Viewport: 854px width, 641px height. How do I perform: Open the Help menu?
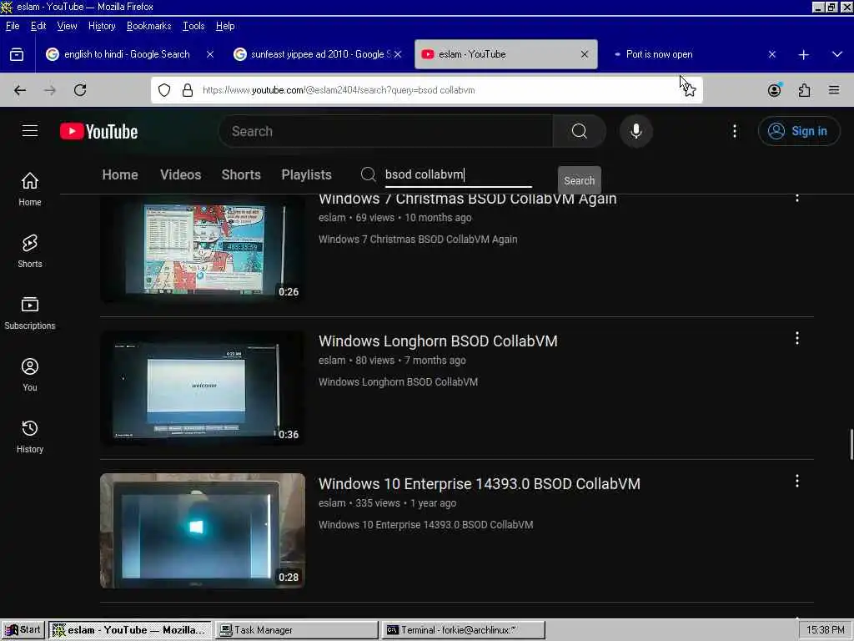click(x=225, y=26)
